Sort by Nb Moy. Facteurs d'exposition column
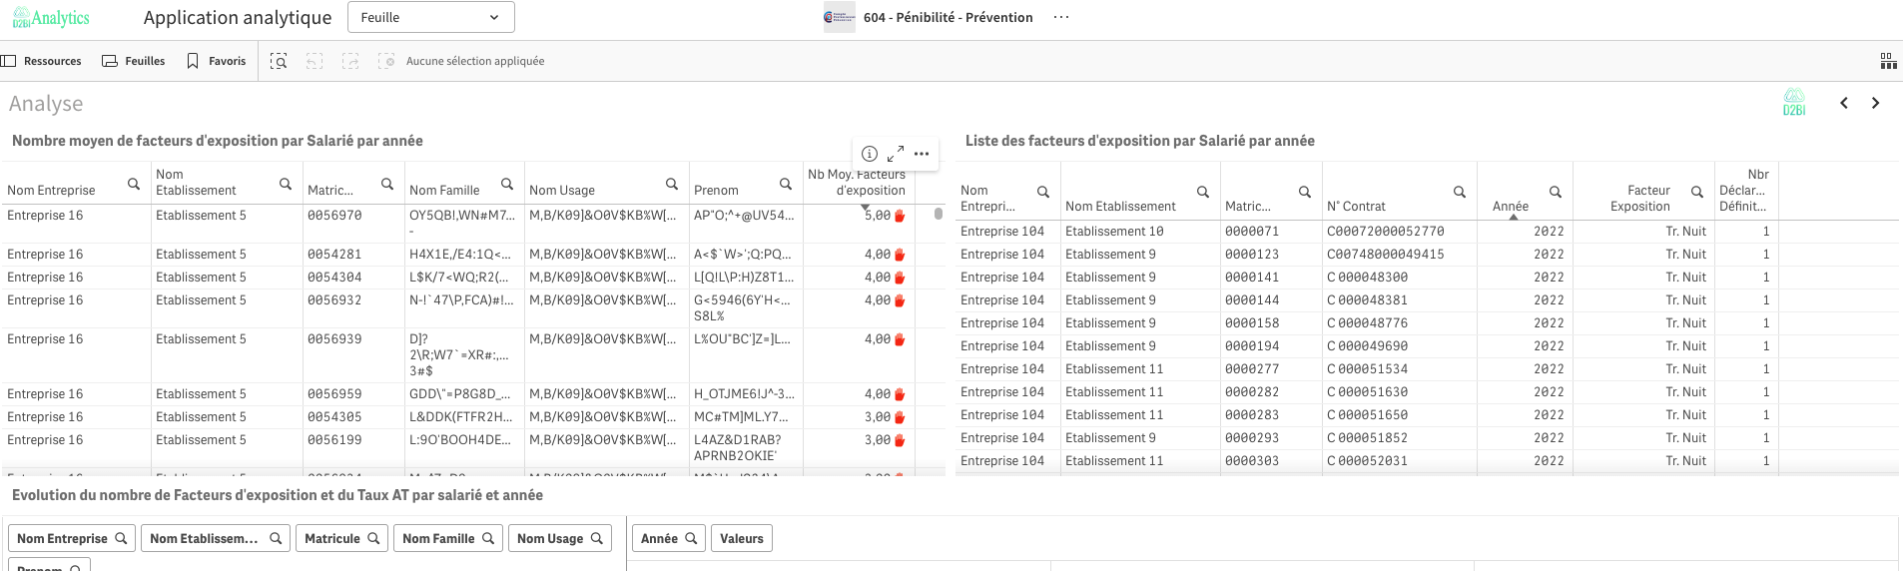The image size is (1903, 571). tap(856, 182)
